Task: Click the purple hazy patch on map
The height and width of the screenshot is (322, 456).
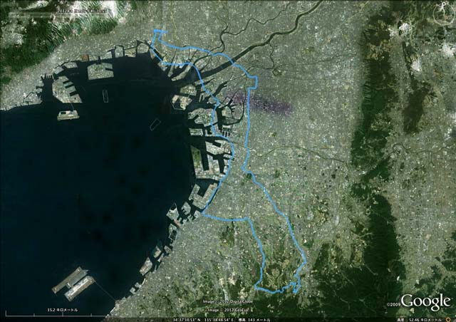Action: tap(259, 103)
